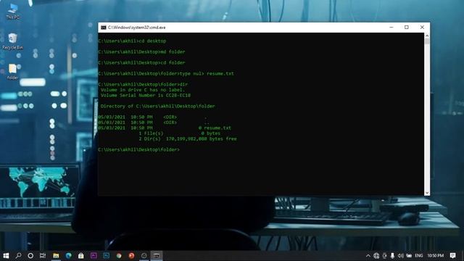Click the 'Volume in drive C has no label' line
This screenshot has width=464, height=261.
pos(142,90)
